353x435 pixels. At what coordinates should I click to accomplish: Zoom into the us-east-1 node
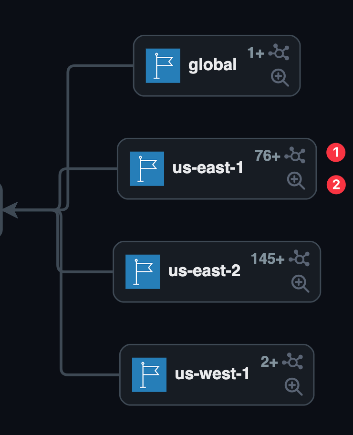point(296,180)
